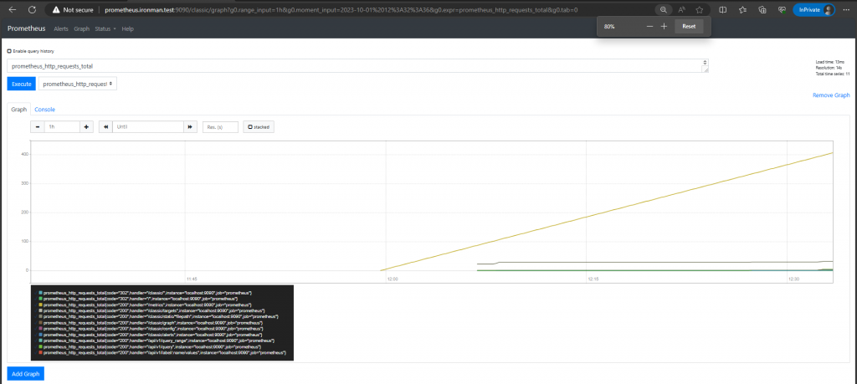Click the InPrivate profile button

(815, 10)
